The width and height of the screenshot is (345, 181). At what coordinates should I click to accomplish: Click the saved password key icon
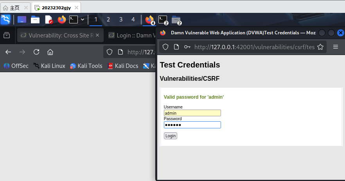(187, 47)
